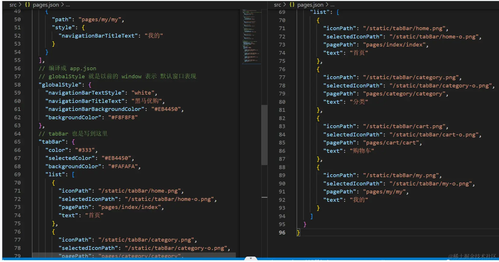Click the "购物车" text value
The image size is (499, 262).
[x=362, y=151]
